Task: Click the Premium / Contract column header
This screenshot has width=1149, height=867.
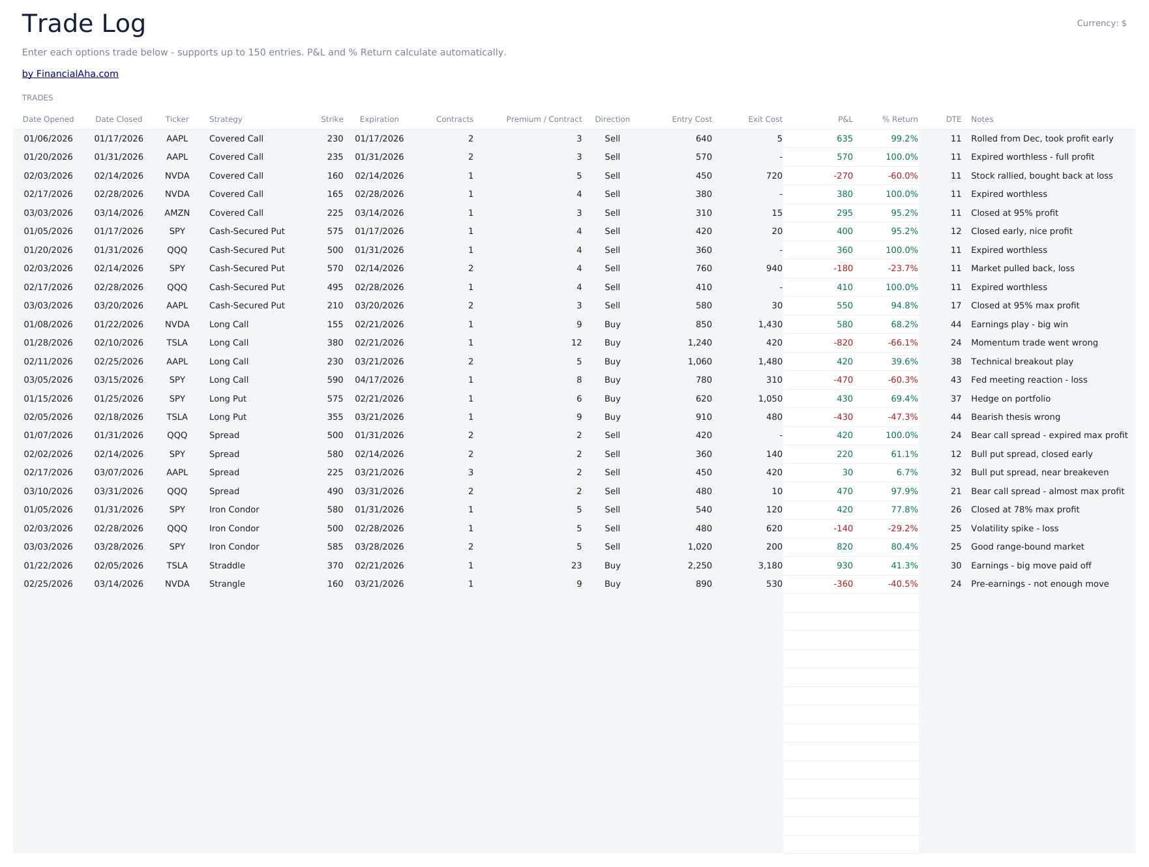Action: coord(544,119)
